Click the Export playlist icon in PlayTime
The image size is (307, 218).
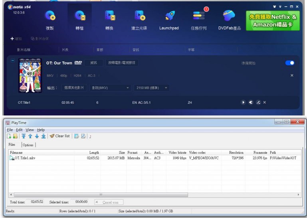point(83,136)
